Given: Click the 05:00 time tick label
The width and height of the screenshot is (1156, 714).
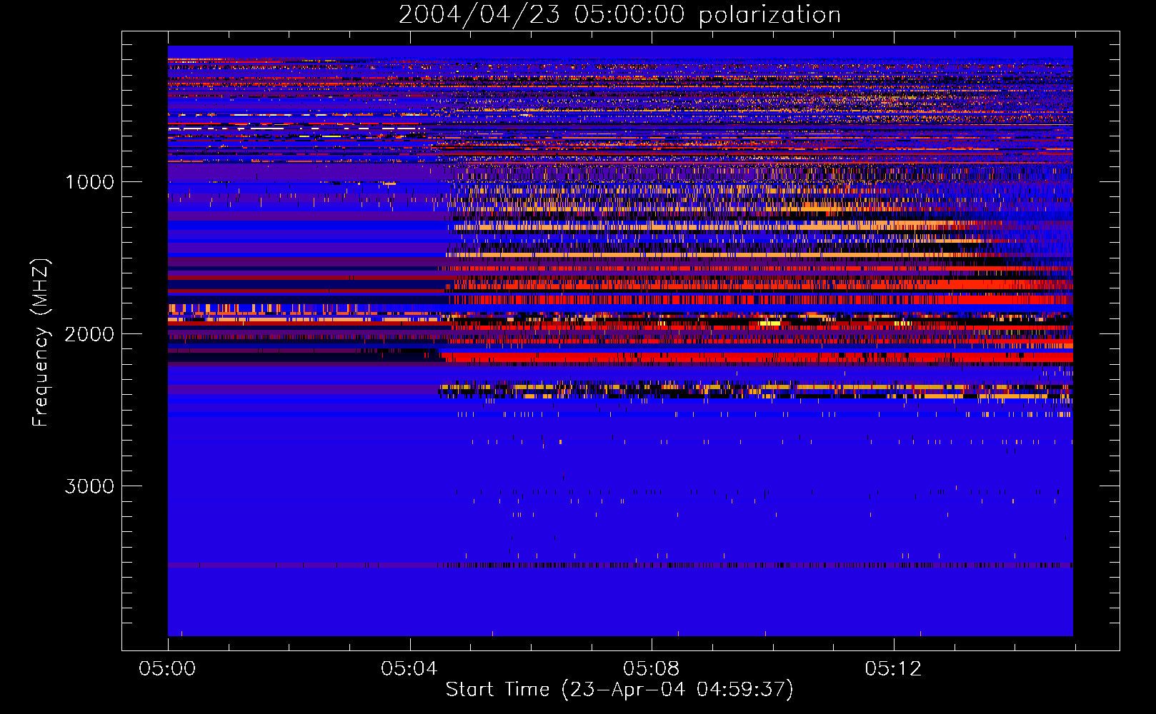Looking at the screenshot, I should [168, 669].
